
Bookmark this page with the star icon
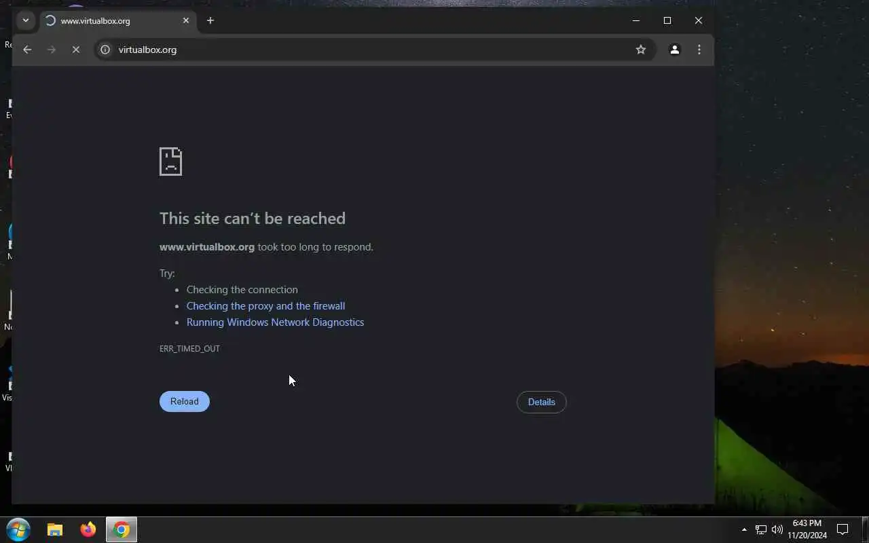(640, 50)
